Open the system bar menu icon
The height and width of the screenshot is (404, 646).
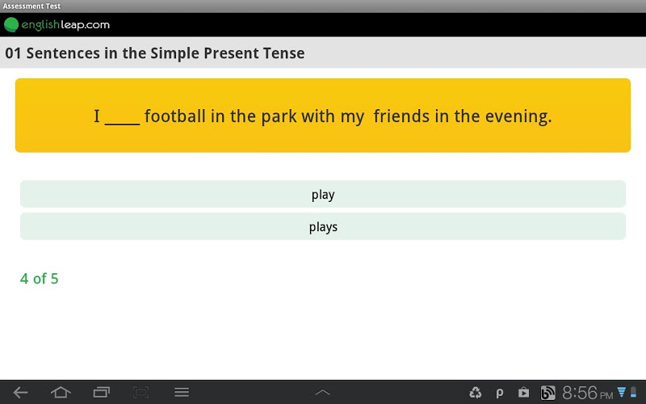coord(182,393)
